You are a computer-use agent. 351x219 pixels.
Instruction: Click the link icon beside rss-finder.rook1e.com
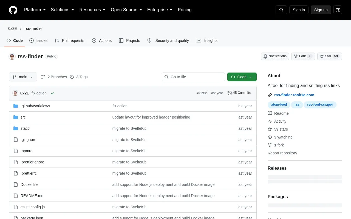[270, 95]
